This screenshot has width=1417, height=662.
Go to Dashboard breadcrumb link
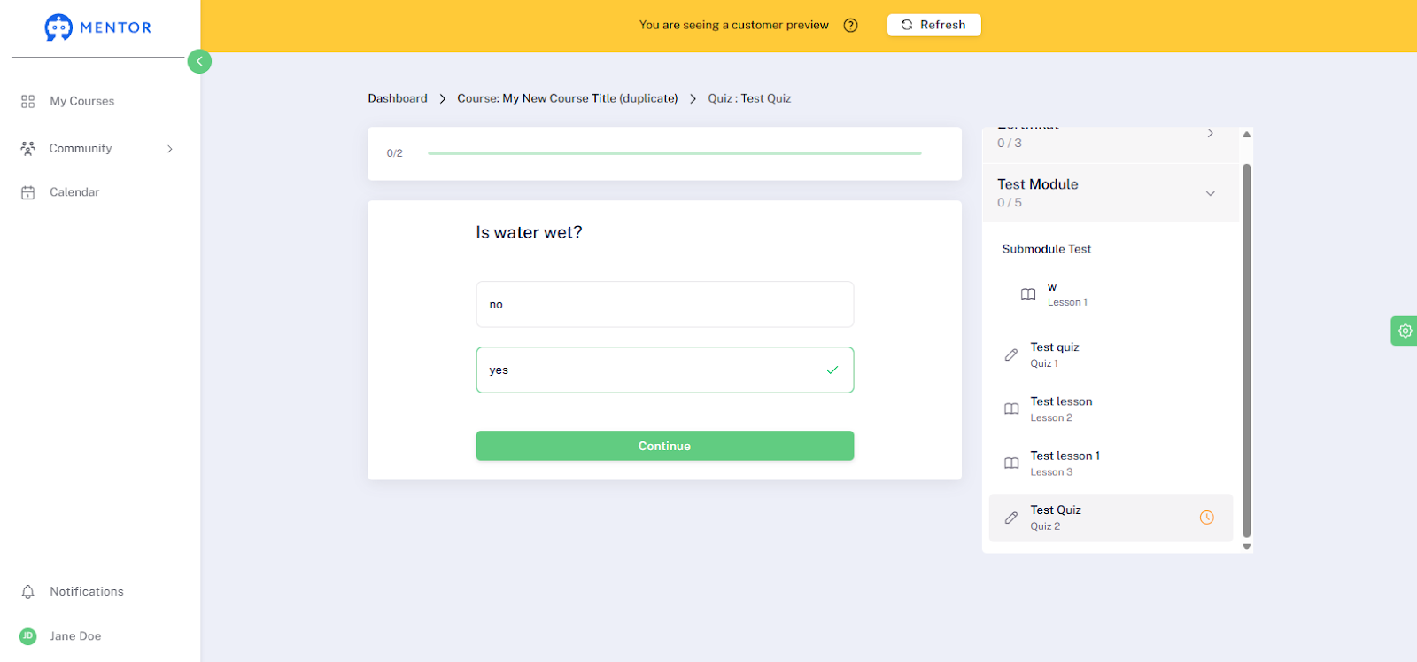[x=398, y=98]
